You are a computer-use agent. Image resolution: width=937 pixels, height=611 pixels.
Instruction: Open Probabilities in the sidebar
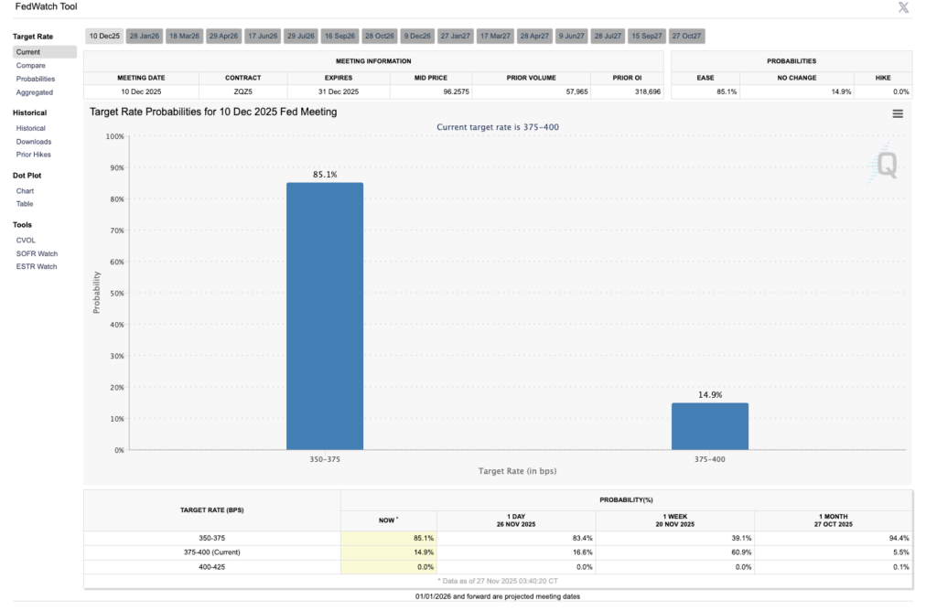[36, 79]
